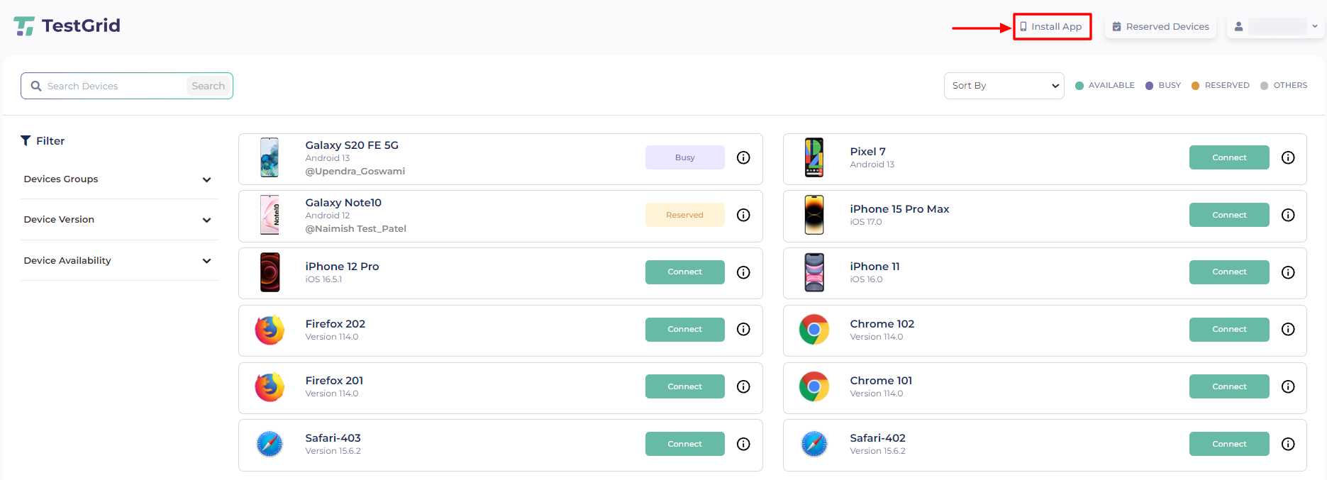Show info icon for iPhone 15 Pro Max
The image size is (1327, 480).
[x=1288, y=215]
